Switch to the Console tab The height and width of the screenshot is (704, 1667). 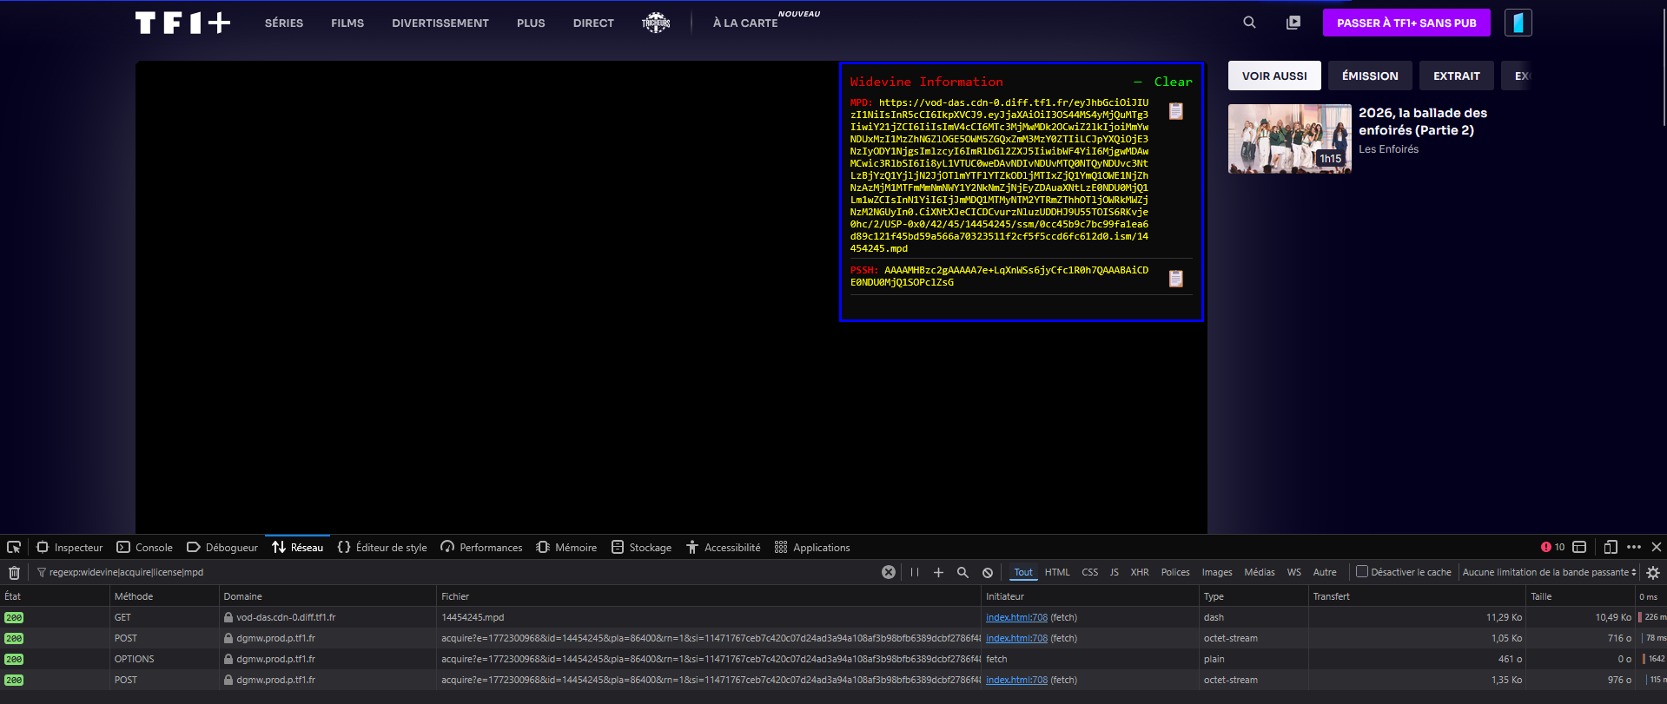(x=145, y=547)
